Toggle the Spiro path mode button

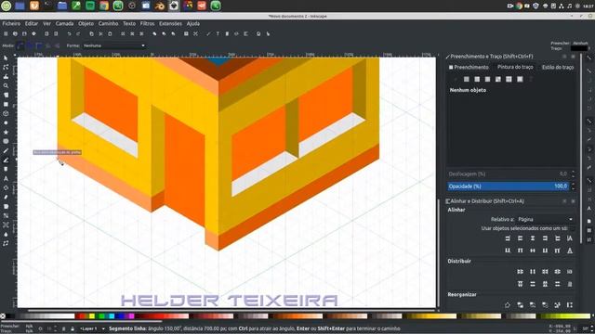(x=30, y=45)
